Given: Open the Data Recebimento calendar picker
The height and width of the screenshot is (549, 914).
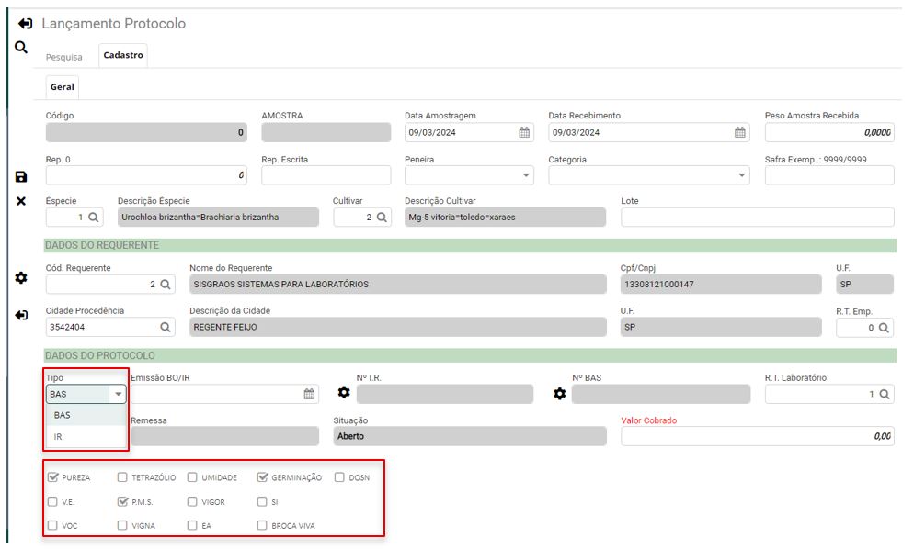Looking at the screenshot, I should tap(740, 132).
